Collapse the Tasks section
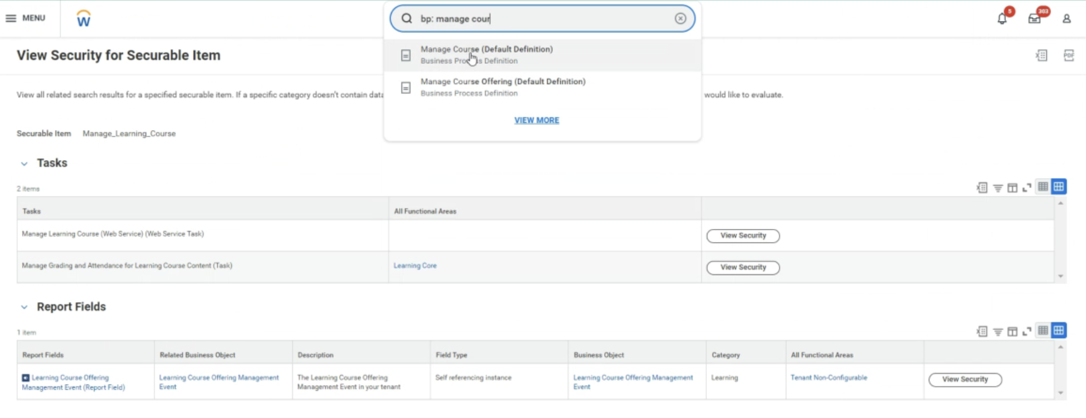The width and height of the screenshot is (1086, 418). point(24,164)
